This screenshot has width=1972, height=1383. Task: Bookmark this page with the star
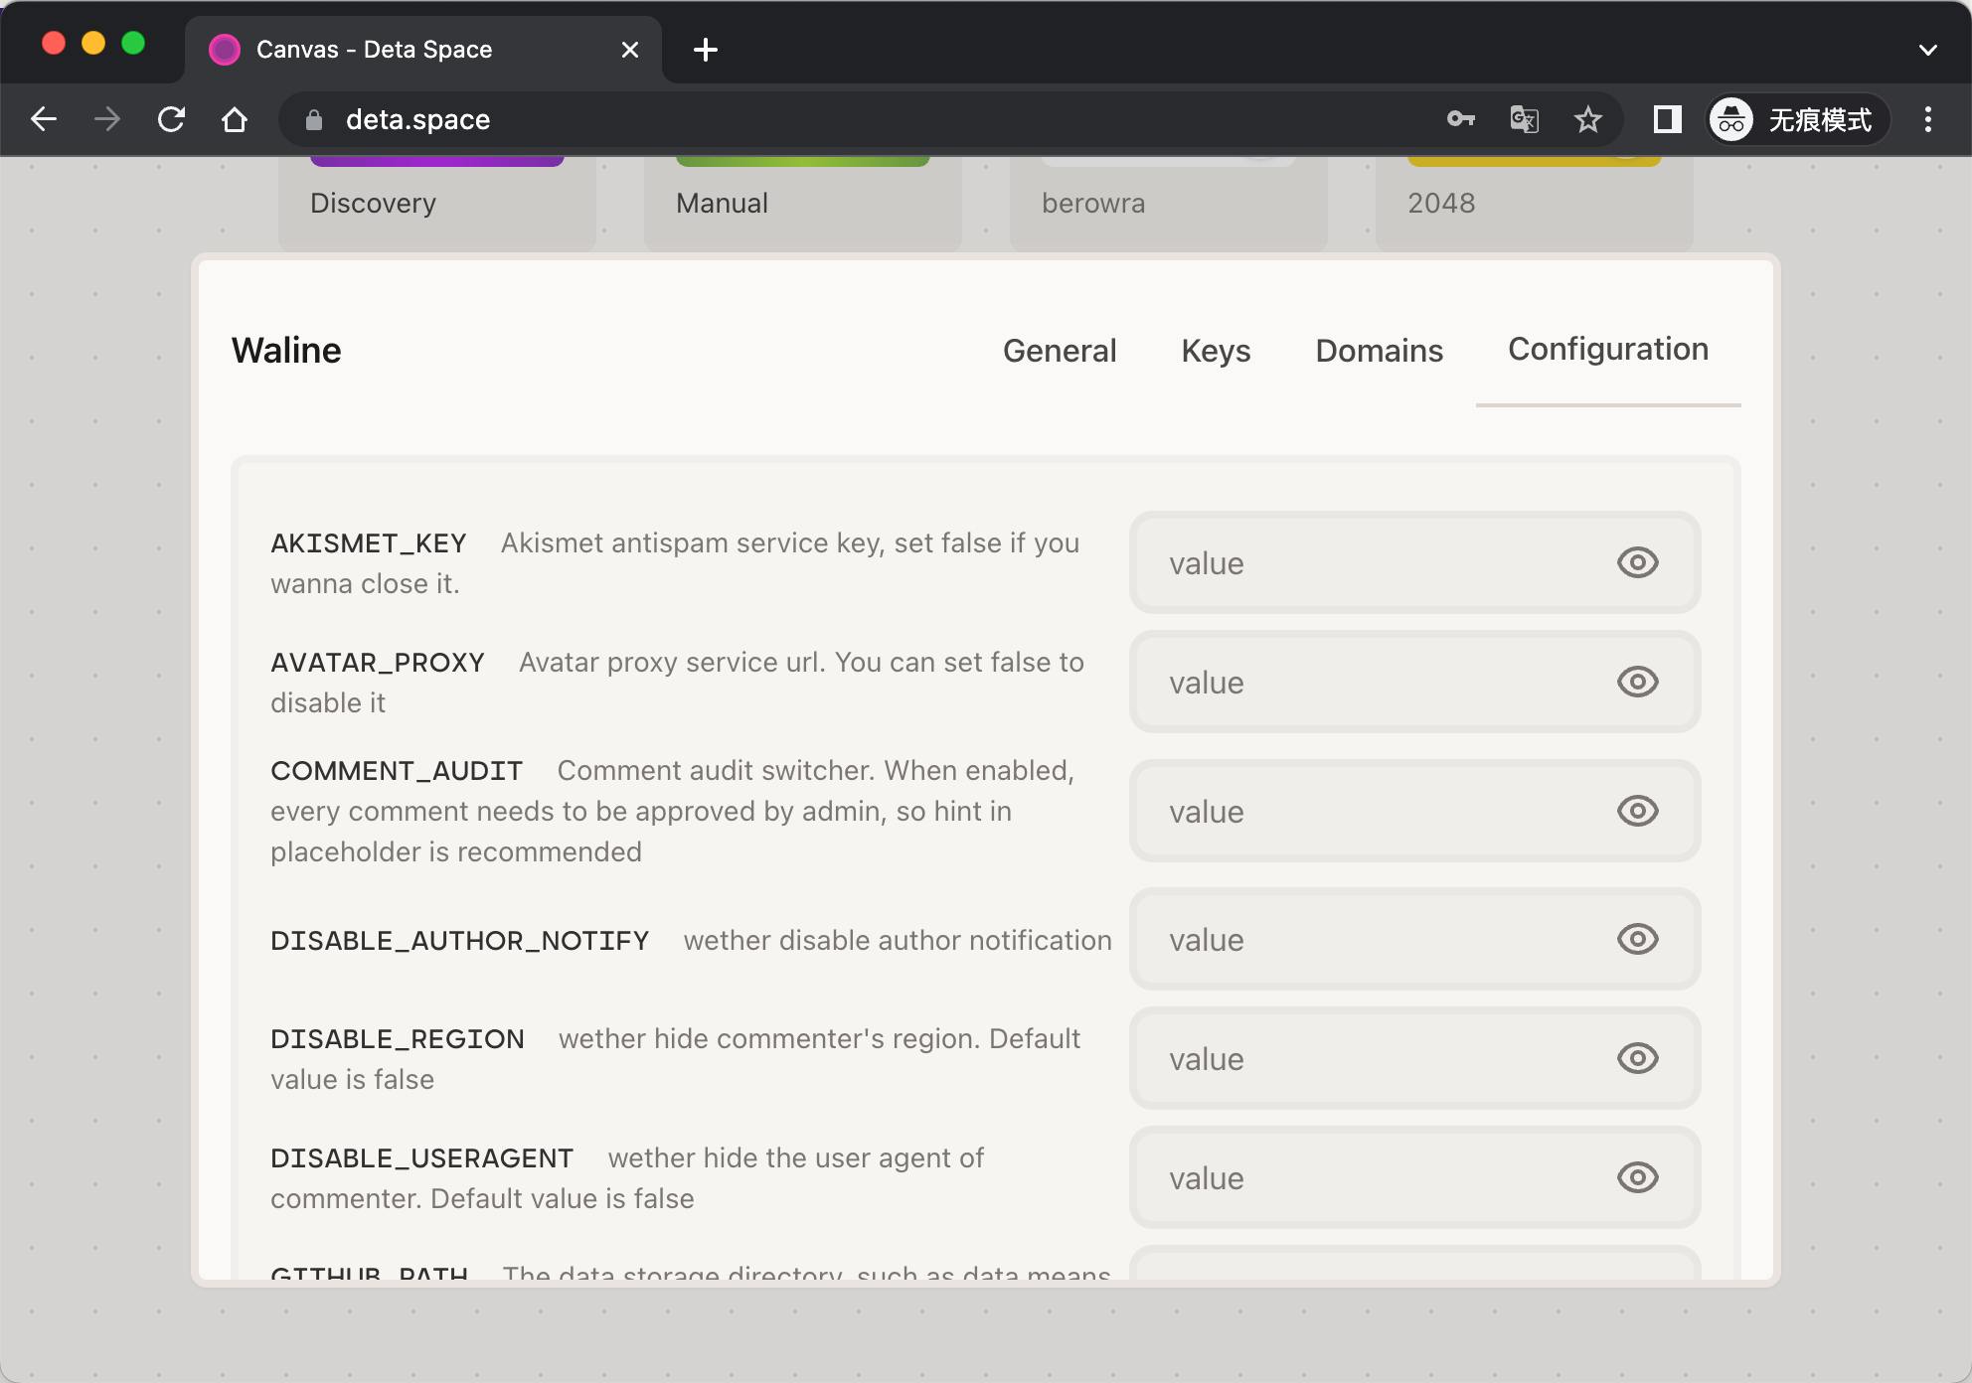(1587, 119)
